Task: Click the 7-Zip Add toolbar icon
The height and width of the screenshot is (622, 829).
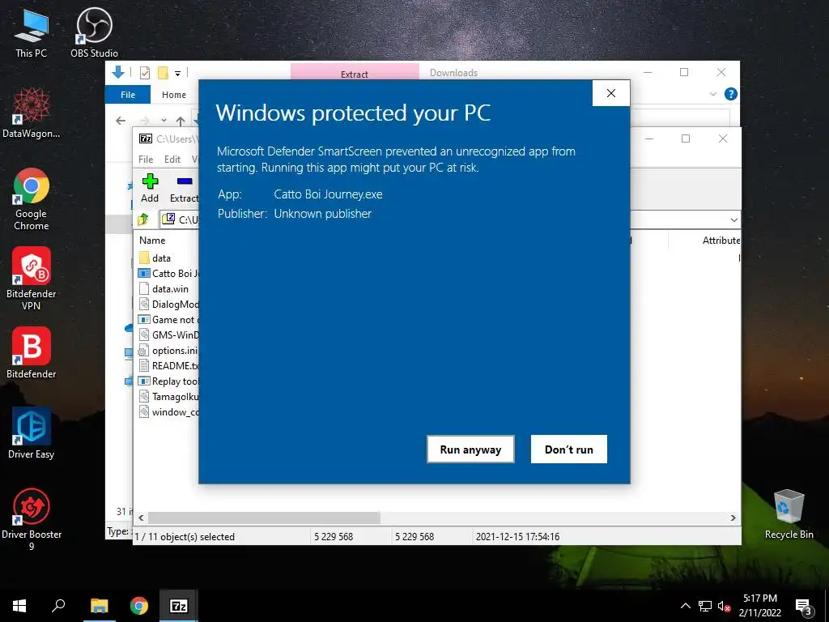Action: coord(150,188)
